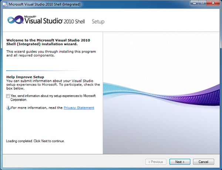Cancel the Visual Studio Shell installation
The height and width of the screenshot is (170, 222).
coord(203,161)
